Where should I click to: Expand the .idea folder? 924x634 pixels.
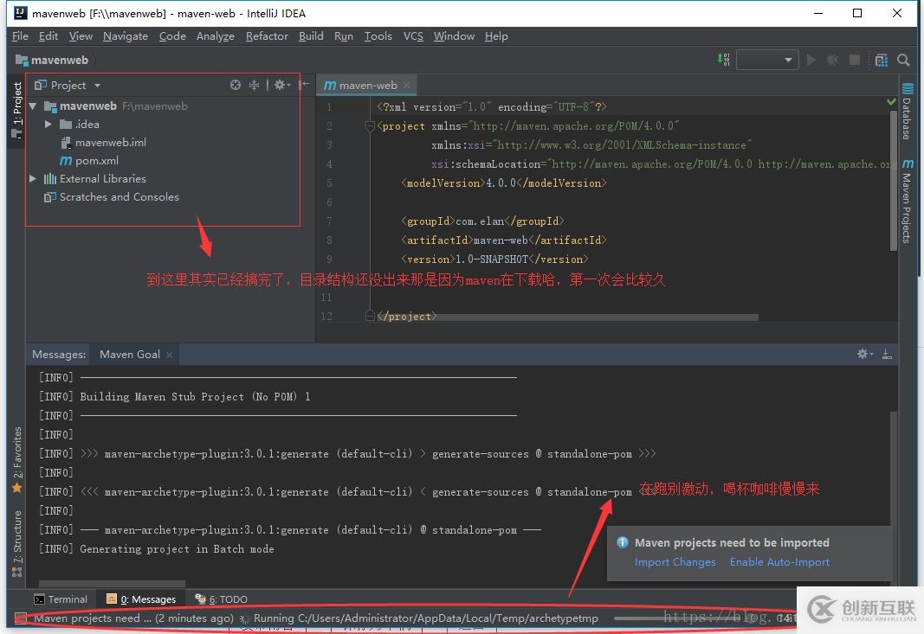(49, 124)
